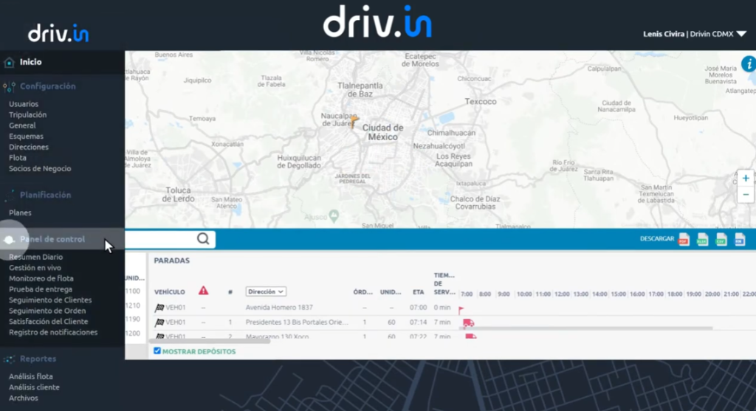Click the red warning triangle column header
This screenshot has width=756, height=411.
click(x=204, y=291)
